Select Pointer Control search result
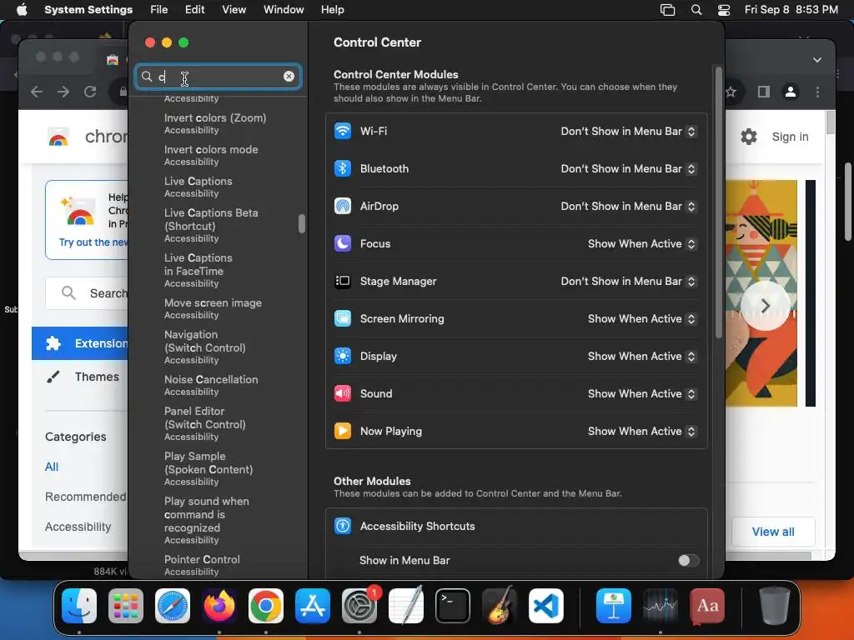This screenshot has height=640, width=854. click(202, 565)
